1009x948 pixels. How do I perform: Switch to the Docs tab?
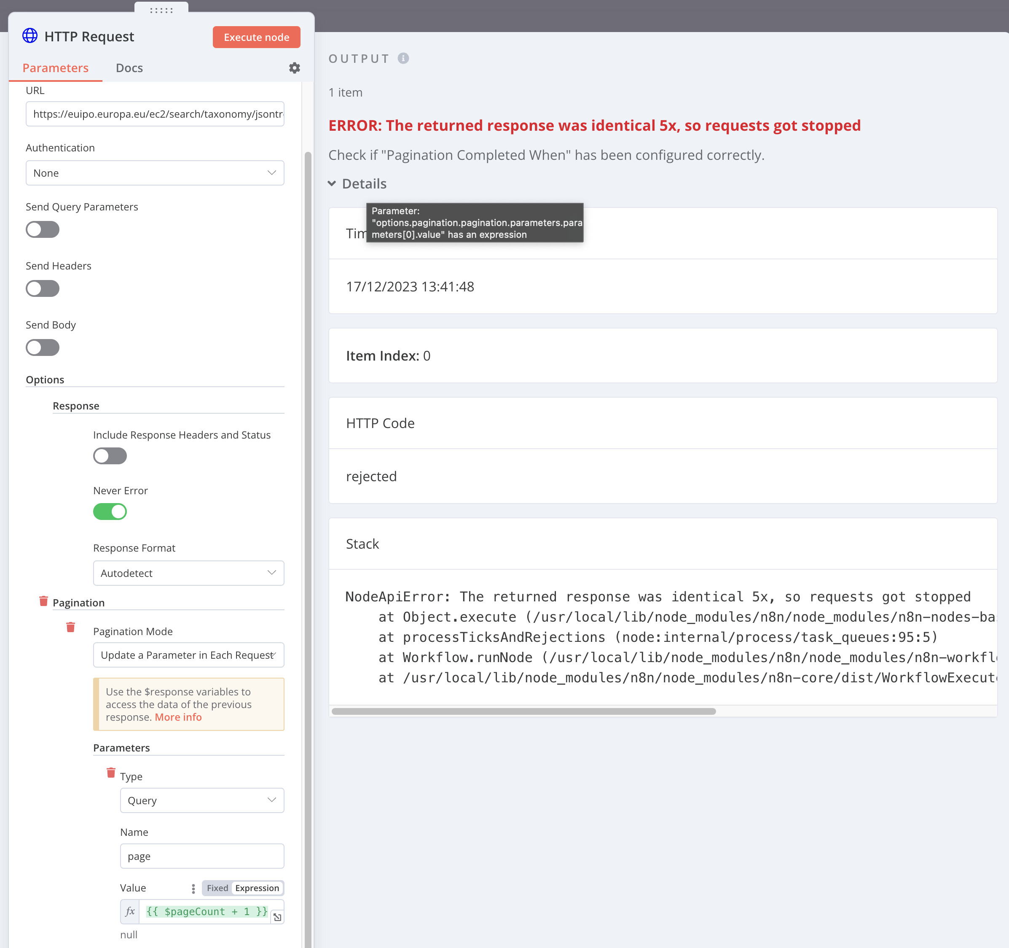tap(129, 68)
